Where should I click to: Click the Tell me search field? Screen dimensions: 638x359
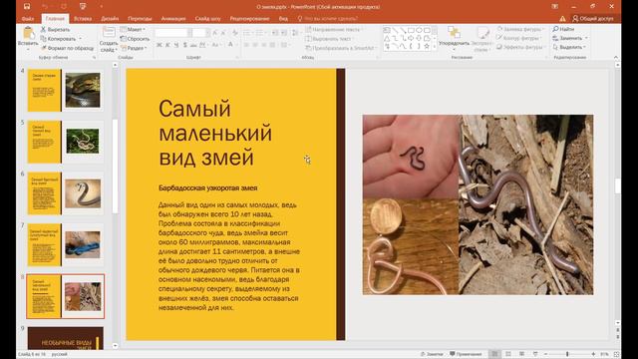point(328,18)
